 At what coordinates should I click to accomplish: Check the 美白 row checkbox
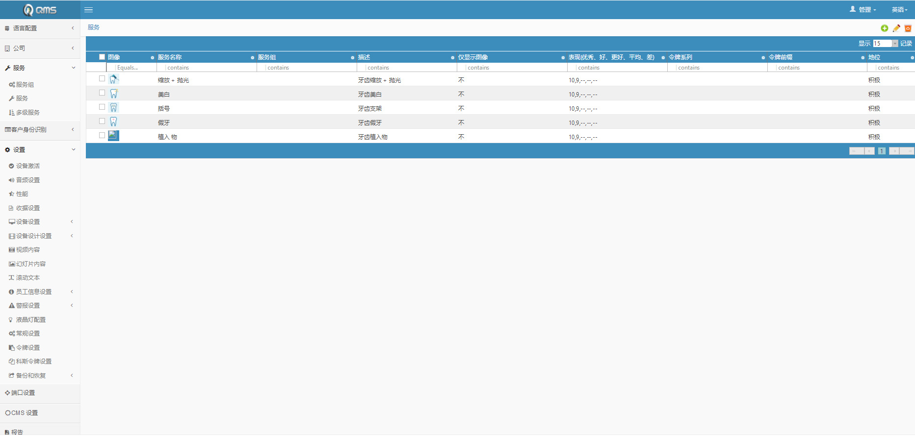point(102,93)
